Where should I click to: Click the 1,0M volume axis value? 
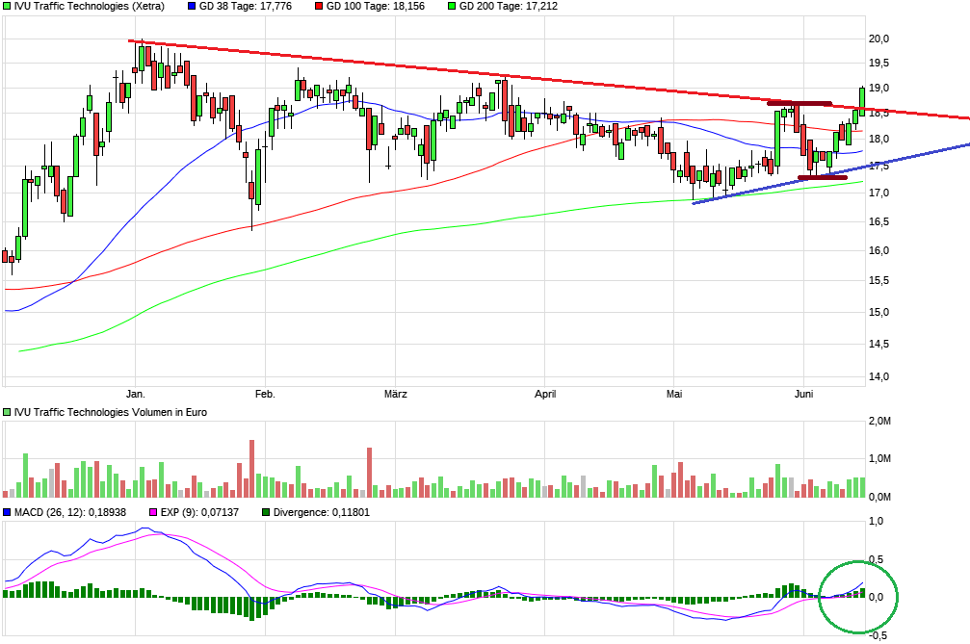(879, 458)
